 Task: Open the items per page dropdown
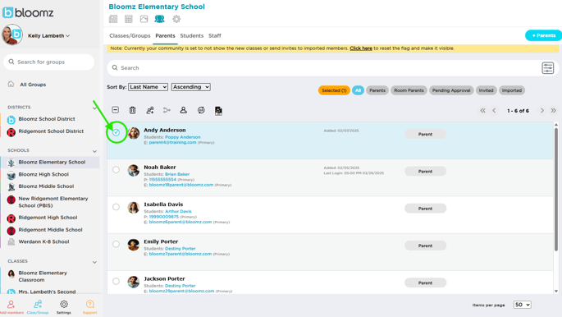pyautogui.click(x=523, y=305)
